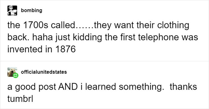The image size is (209, 109).
Task: Click the phrase "a good post"
Action: coord(32,87)
